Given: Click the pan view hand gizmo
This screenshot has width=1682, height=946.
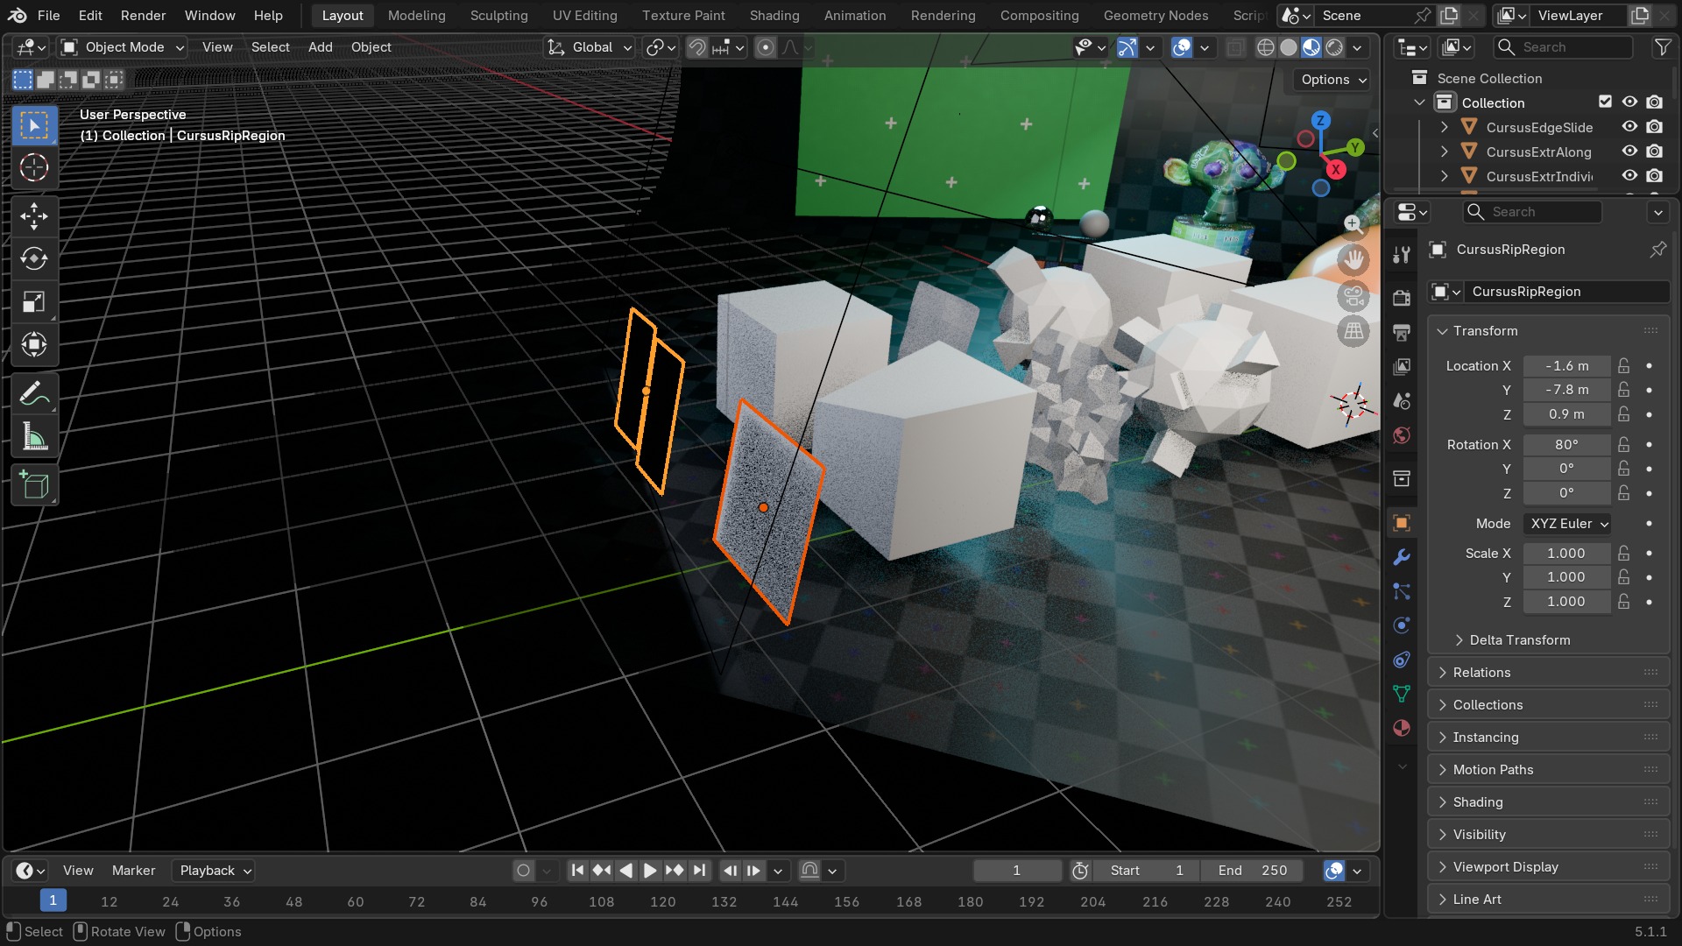Looking at the screenshot, I should click(x=1353, y=260).
